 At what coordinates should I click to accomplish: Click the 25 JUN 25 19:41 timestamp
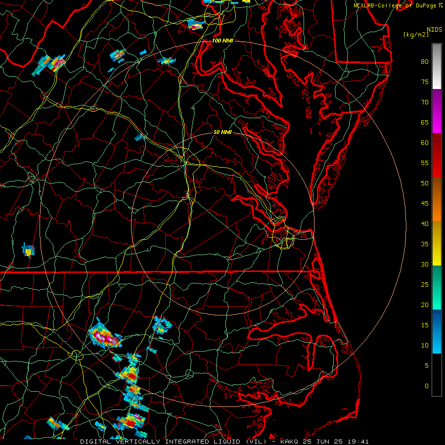[x=336, y=442]
